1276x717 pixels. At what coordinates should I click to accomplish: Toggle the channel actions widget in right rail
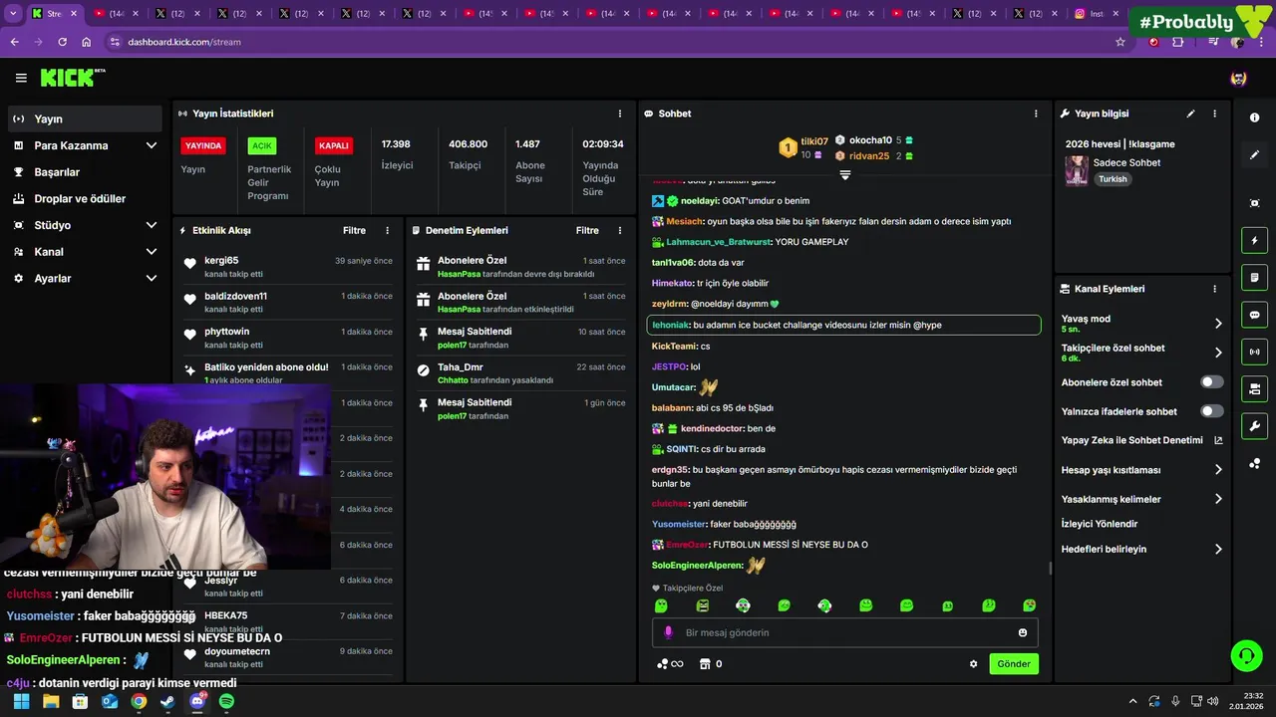(x=1254, y=388)
